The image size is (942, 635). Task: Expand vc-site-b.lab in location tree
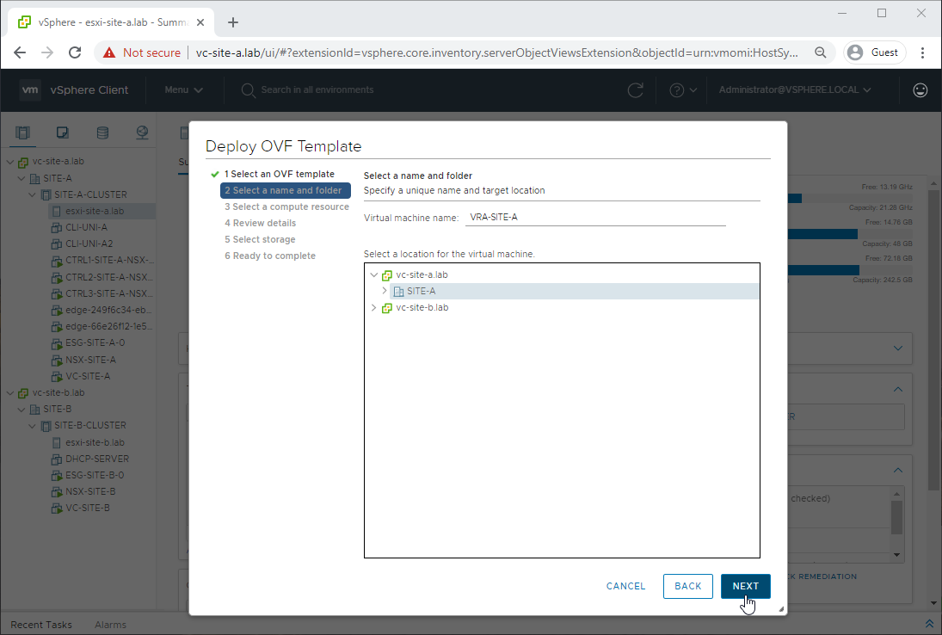coord(373,307)
